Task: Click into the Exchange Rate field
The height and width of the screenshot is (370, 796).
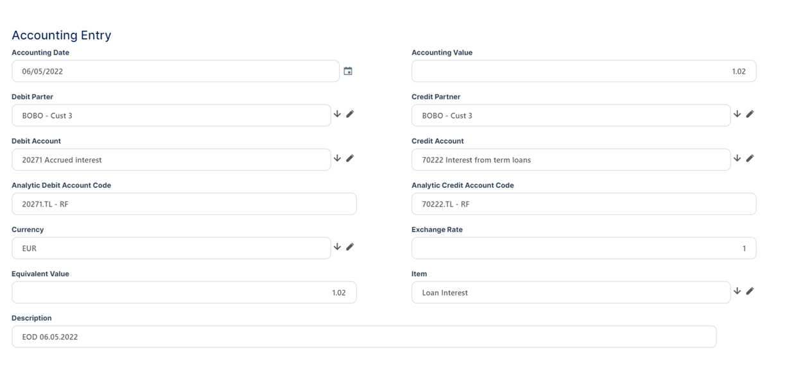Action: (x=583, y=248)
